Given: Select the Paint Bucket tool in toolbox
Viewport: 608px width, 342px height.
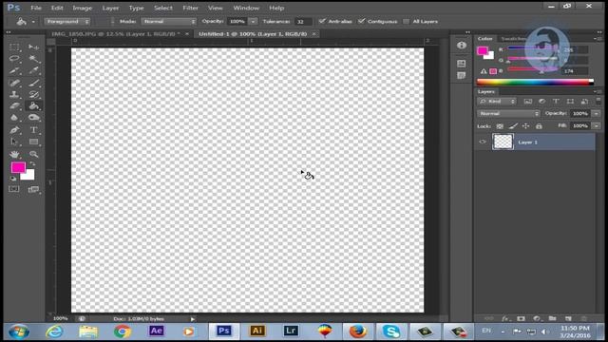Looking at the screenshot, I should [x=34, y=105].
